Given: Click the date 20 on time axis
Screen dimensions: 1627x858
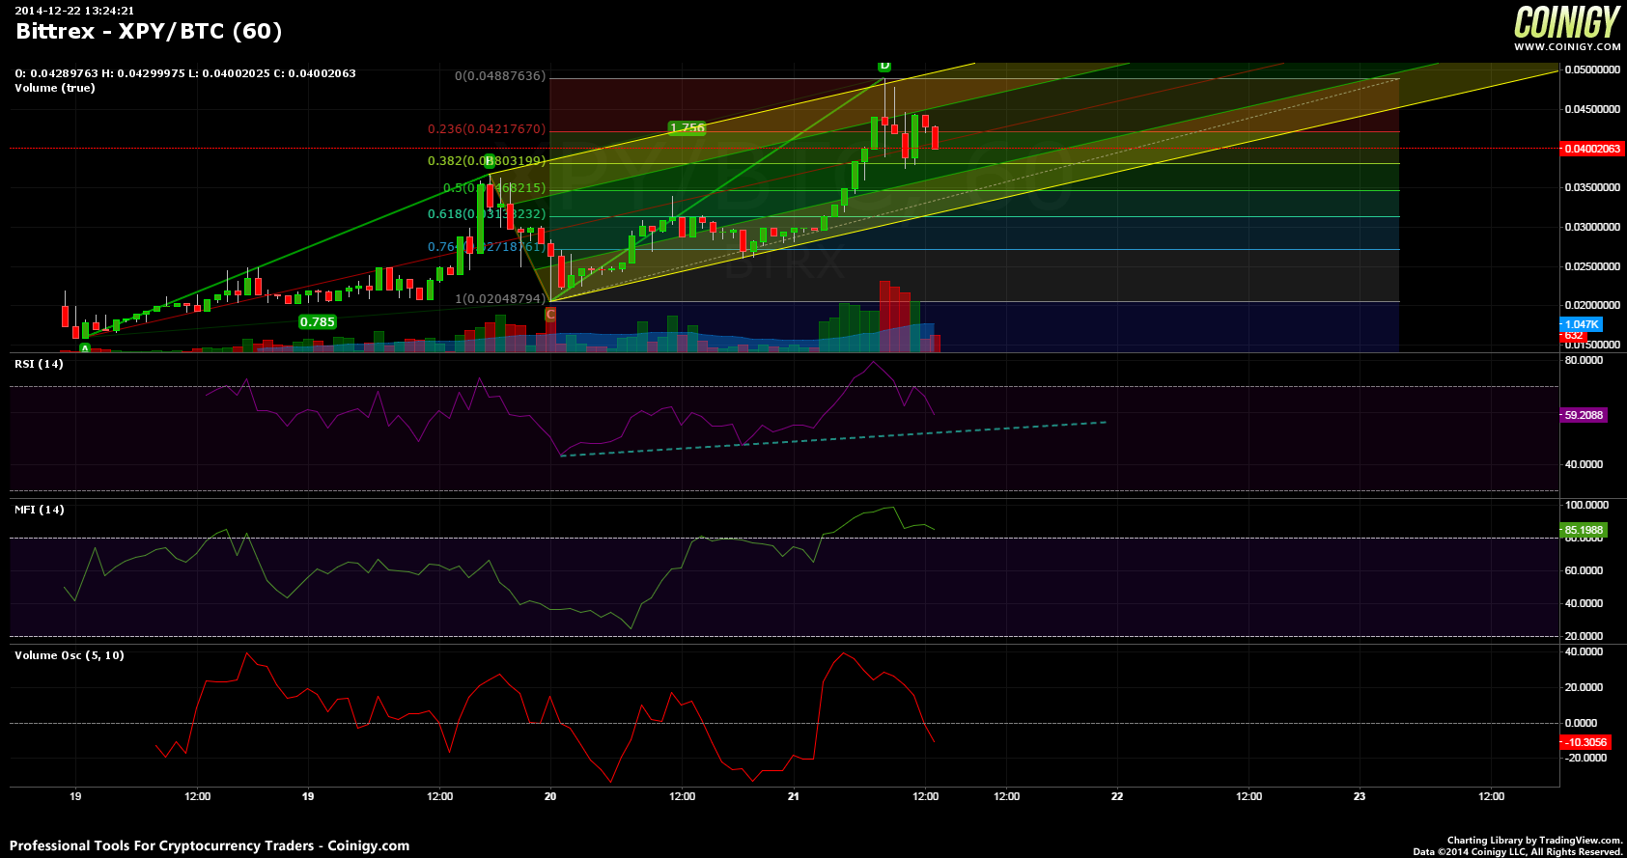Looking at the screenshot, I should [x=550, y=796].
